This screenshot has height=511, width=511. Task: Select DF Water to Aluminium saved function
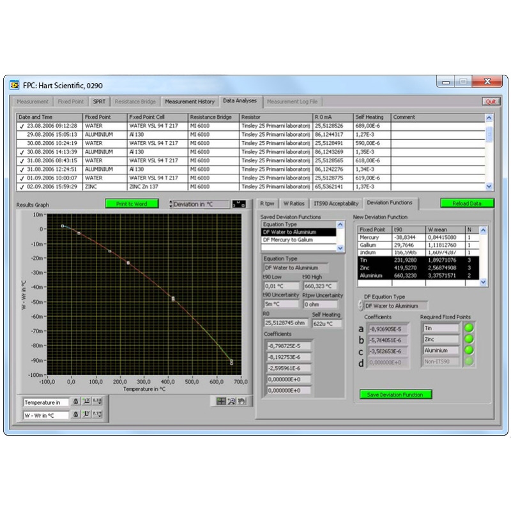298,232
